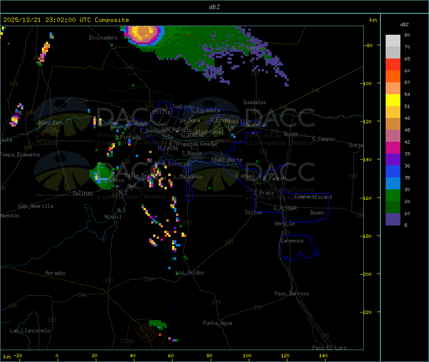The height and width of the screenshot is (362, 429).
Task: Click the Cda_Amarilla place label
Action: 36,206
